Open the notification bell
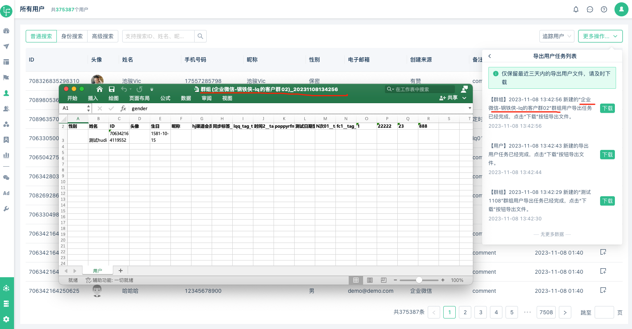Viewport: 632px width, 329px height. 576,9
